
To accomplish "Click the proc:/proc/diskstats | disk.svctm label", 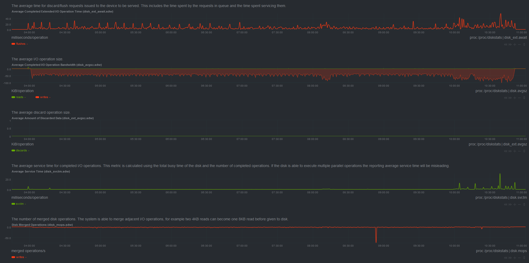I will [501, 198].
